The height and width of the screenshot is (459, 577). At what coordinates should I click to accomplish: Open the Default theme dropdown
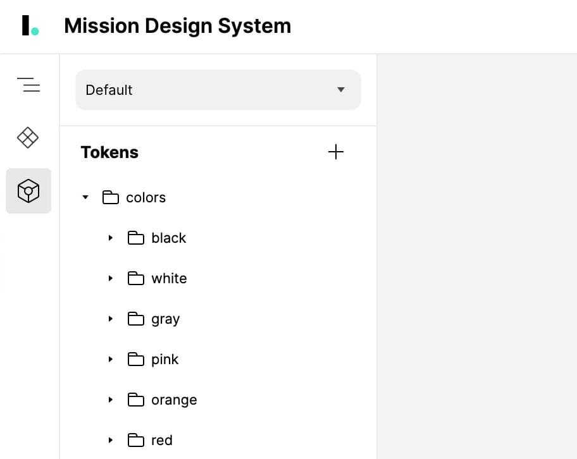coord(218,90)
